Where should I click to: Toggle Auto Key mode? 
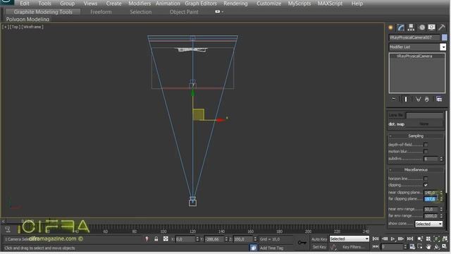coord(319,239)
